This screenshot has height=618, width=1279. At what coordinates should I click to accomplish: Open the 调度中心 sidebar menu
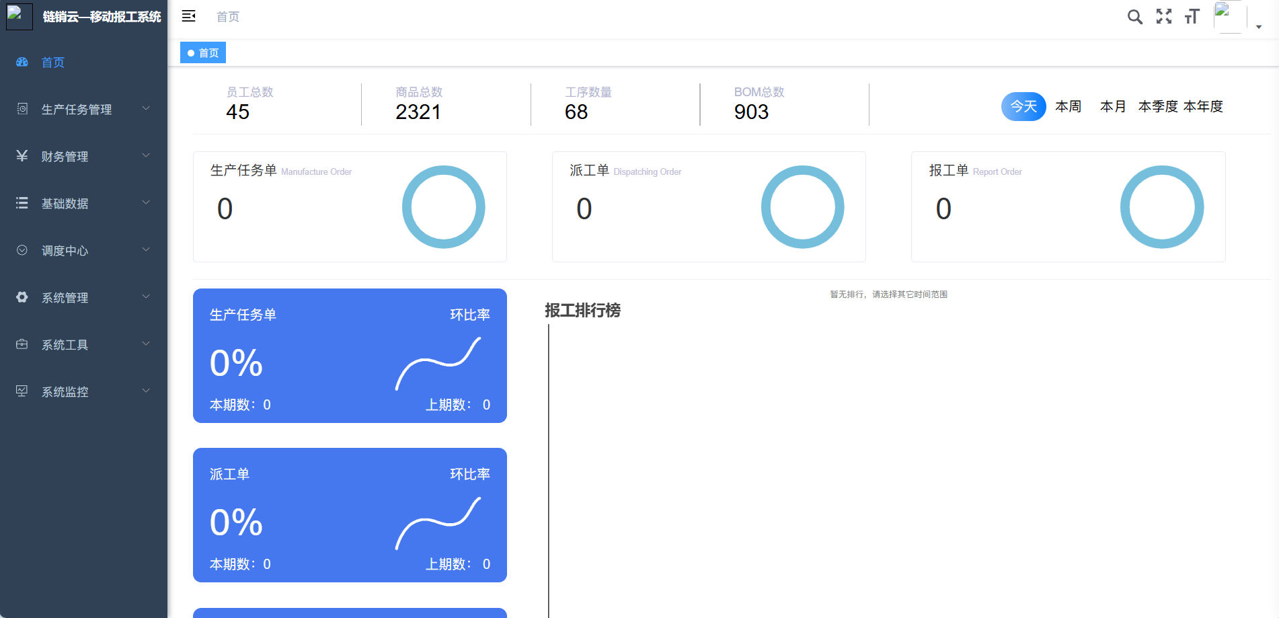(x=65, y=250)
